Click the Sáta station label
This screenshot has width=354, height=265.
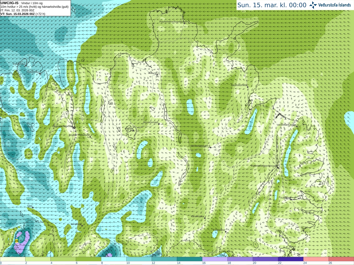pos(30,206)
